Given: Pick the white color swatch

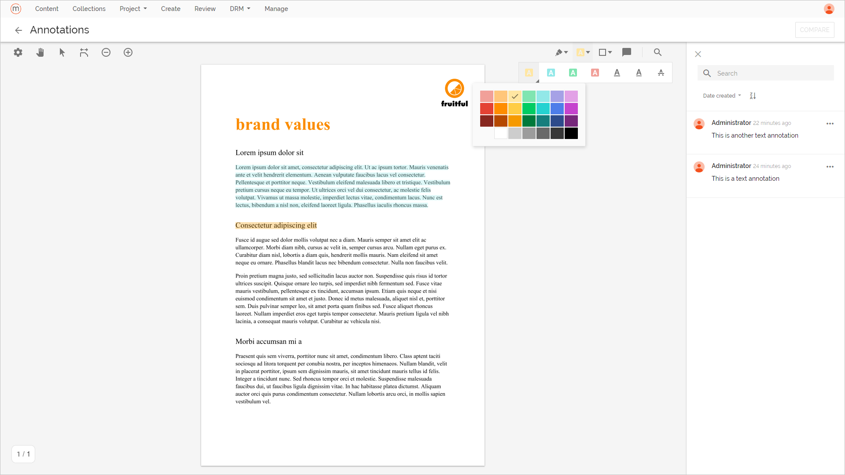Looking at the screenshot, I should pos(501,133).
